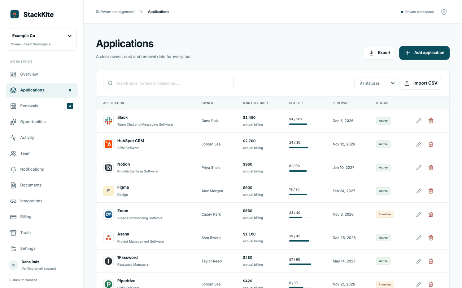Click the StackKite logo icon
Image resolution: width=462 pixels, height=288 pixels.
pyautogui.click(x=14, y=14)
